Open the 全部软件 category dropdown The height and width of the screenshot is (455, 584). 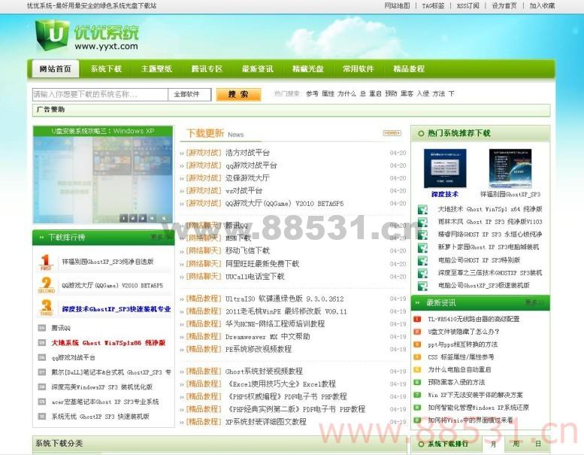pos(189,94)
